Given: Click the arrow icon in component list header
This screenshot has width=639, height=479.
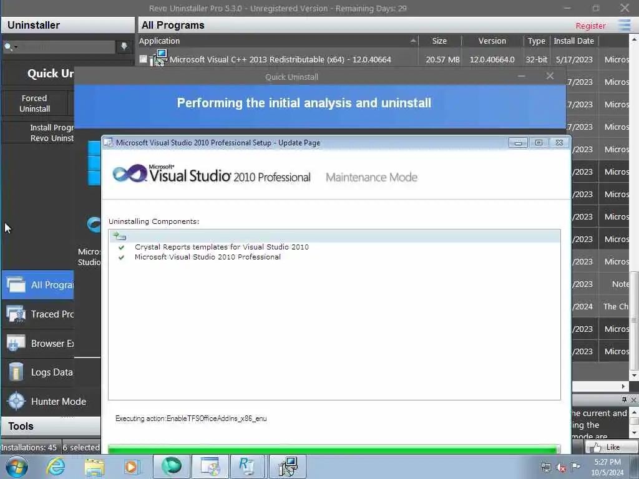Looking at the screenshot, I should (119, 236).
